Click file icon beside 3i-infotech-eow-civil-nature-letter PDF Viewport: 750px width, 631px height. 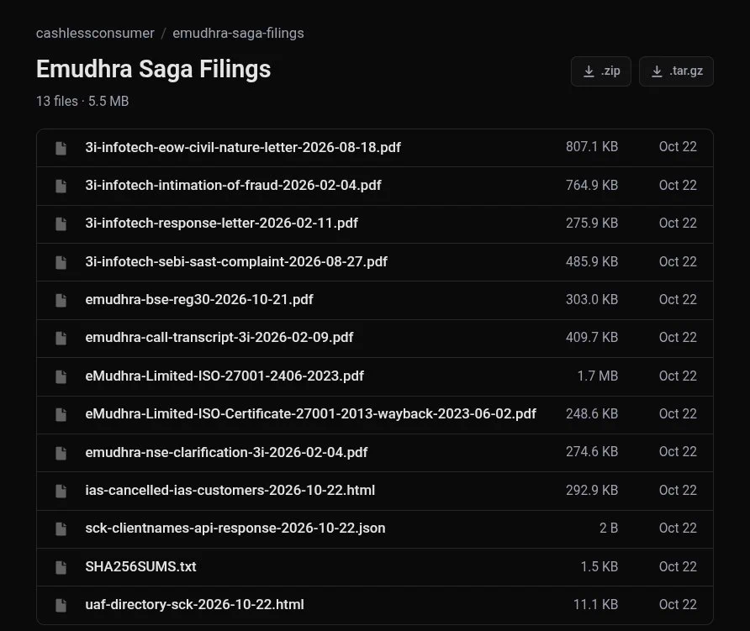61,148
